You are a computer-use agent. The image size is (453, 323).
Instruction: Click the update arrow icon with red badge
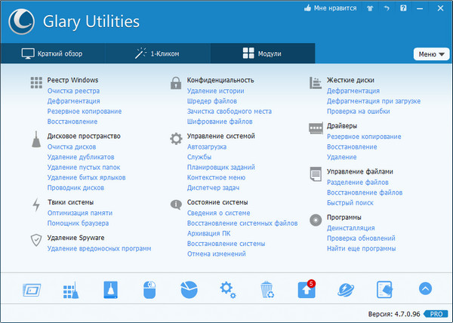click(x=307, y=288)
